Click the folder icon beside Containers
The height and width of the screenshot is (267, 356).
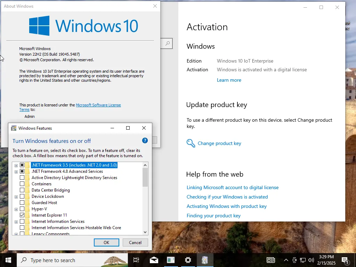click(x=27, y=184)
